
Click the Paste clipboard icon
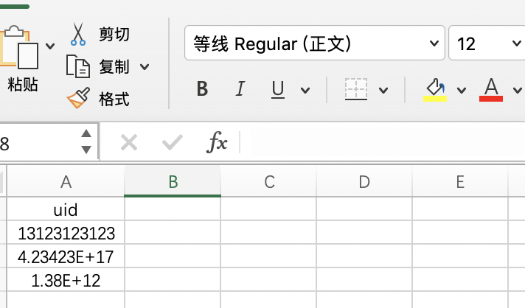pyautogui.click(x=18, y=47)
